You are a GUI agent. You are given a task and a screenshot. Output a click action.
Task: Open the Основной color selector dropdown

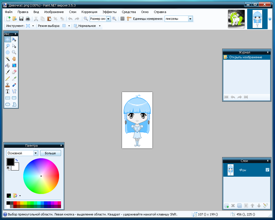tap(35, 153)
